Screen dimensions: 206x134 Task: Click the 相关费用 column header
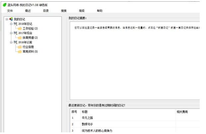(182, 112)
